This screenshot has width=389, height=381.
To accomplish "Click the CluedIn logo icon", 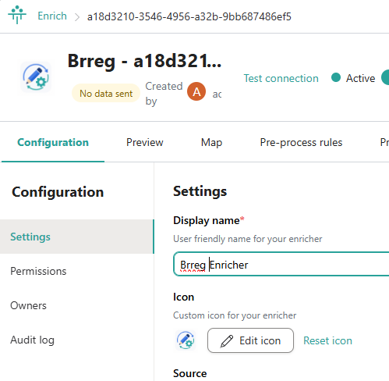I will click(x=17, y=15).
